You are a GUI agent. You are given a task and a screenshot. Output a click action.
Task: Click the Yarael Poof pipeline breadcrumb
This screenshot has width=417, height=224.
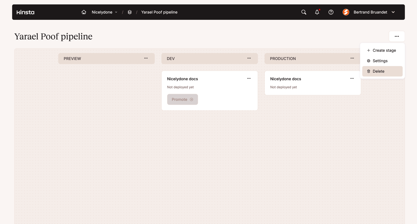pyautogui.click(x=159, y=12)
